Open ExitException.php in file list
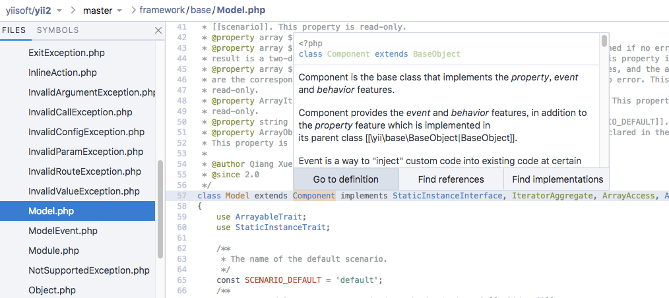 [x=67, y=53]
